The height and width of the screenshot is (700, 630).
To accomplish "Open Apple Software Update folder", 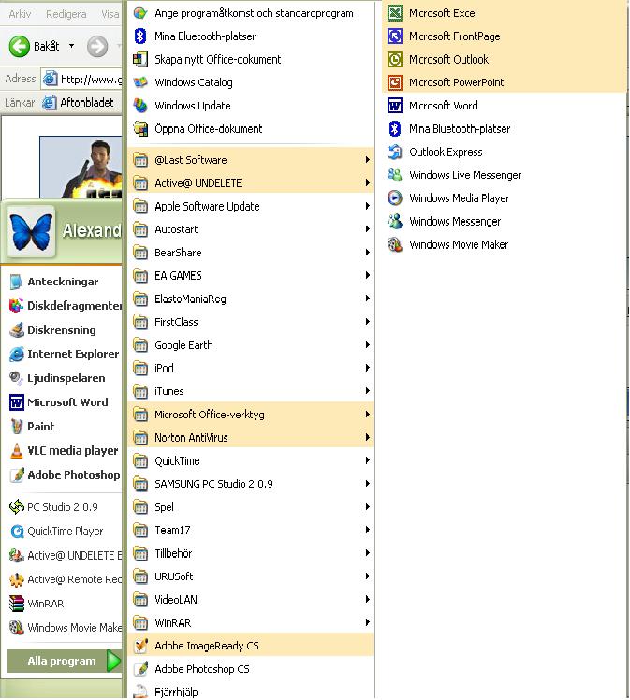I will [x=251, y=206].
